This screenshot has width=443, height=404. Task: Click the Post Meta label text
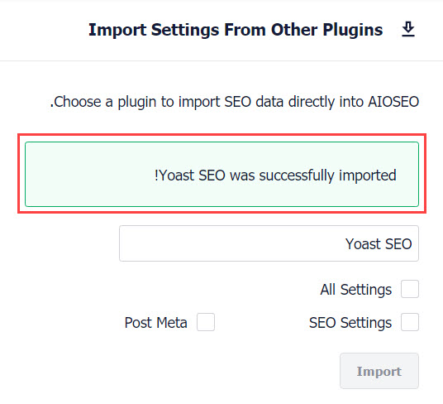156,323
